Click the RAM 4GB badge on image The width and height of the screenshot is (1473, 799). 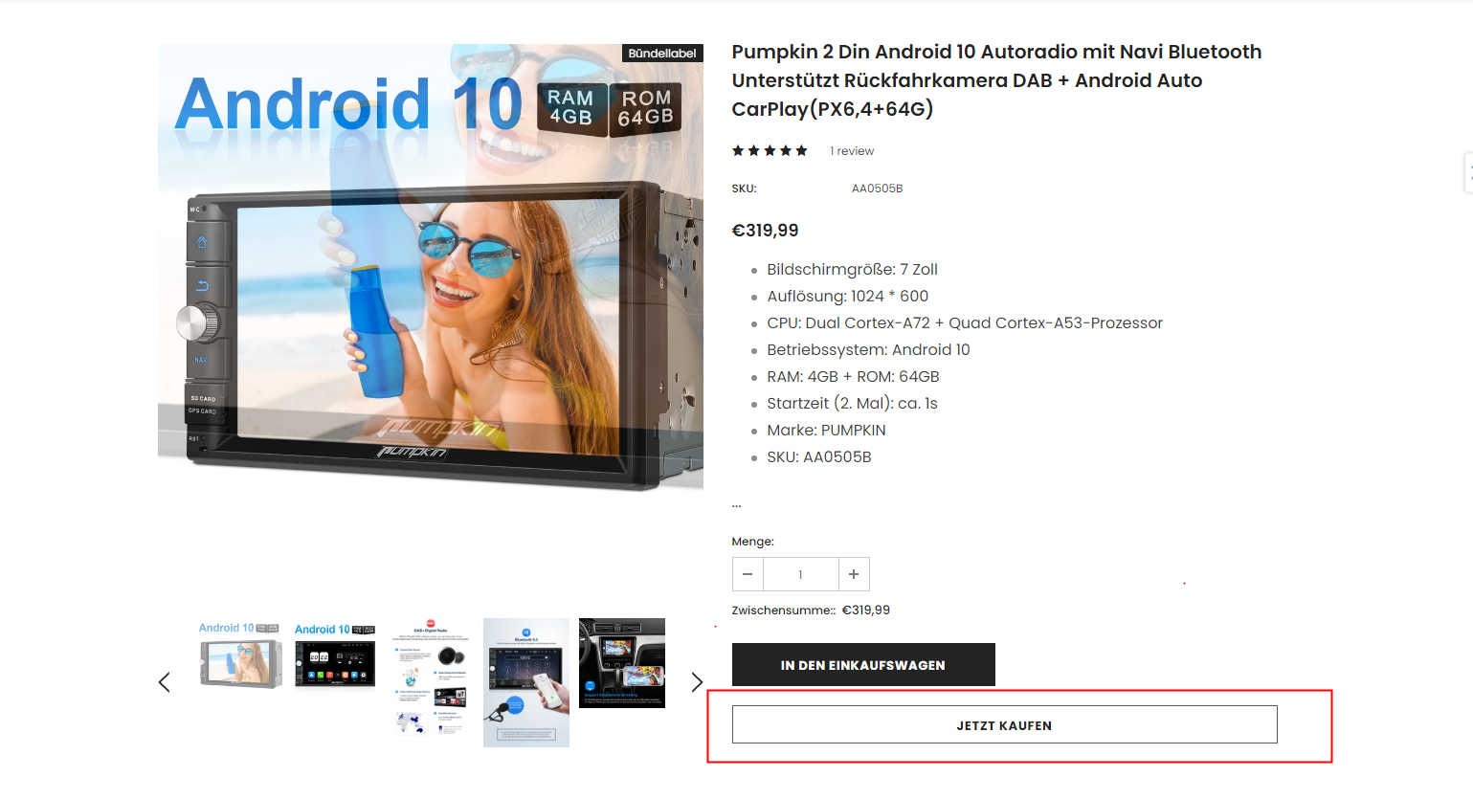[571, 108]
